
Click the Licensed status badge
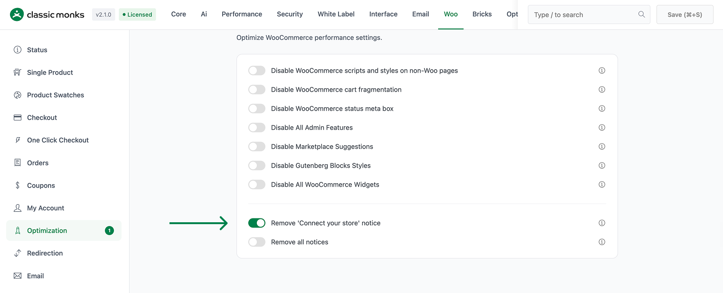pyautogui.click(x=137, y=14)
